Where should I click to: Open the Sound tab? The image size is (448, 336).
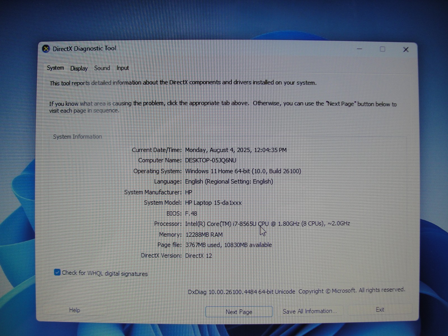pyautogui.click(x=102, y=68)
